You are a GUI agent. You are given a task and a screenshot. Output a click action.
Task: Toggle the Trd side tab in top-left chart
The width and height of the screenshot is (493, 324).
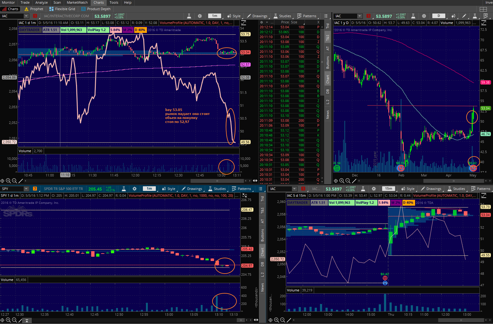(328, 26)
